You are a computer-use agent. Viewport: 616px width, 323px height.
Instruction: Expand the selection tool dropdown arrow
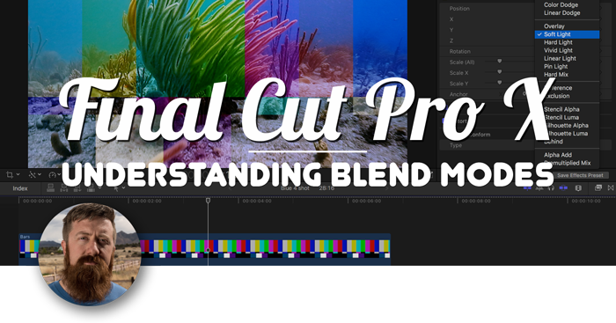point(123,188)
